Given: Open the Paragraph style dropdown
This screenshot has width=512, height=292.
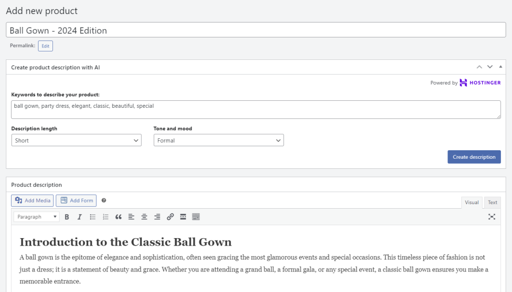Looking at the screenshot, I should (36, 217).
